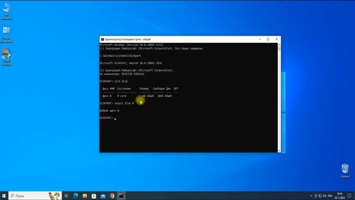Screen dimensions: 355x200
Task: Click the console scrollbar down arrow
Action: (279, 151)
